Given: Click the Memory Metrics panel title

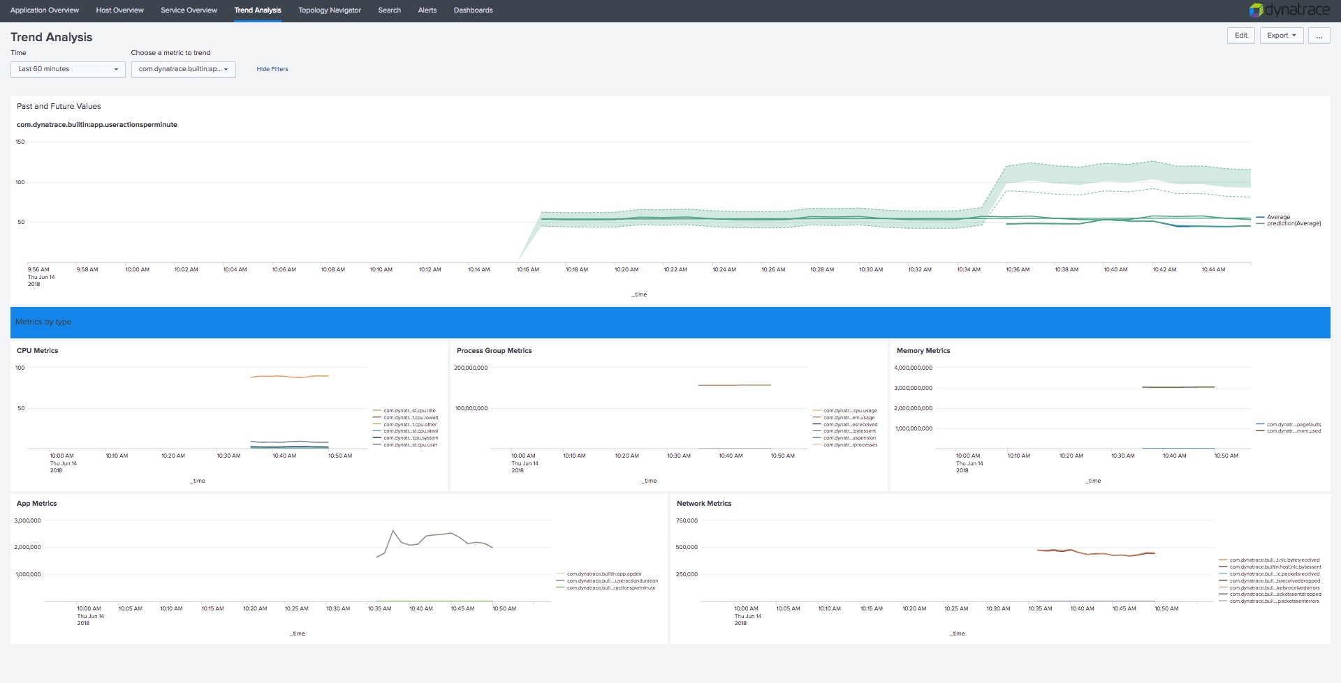Looking at the screenshot, I should 923,351.
